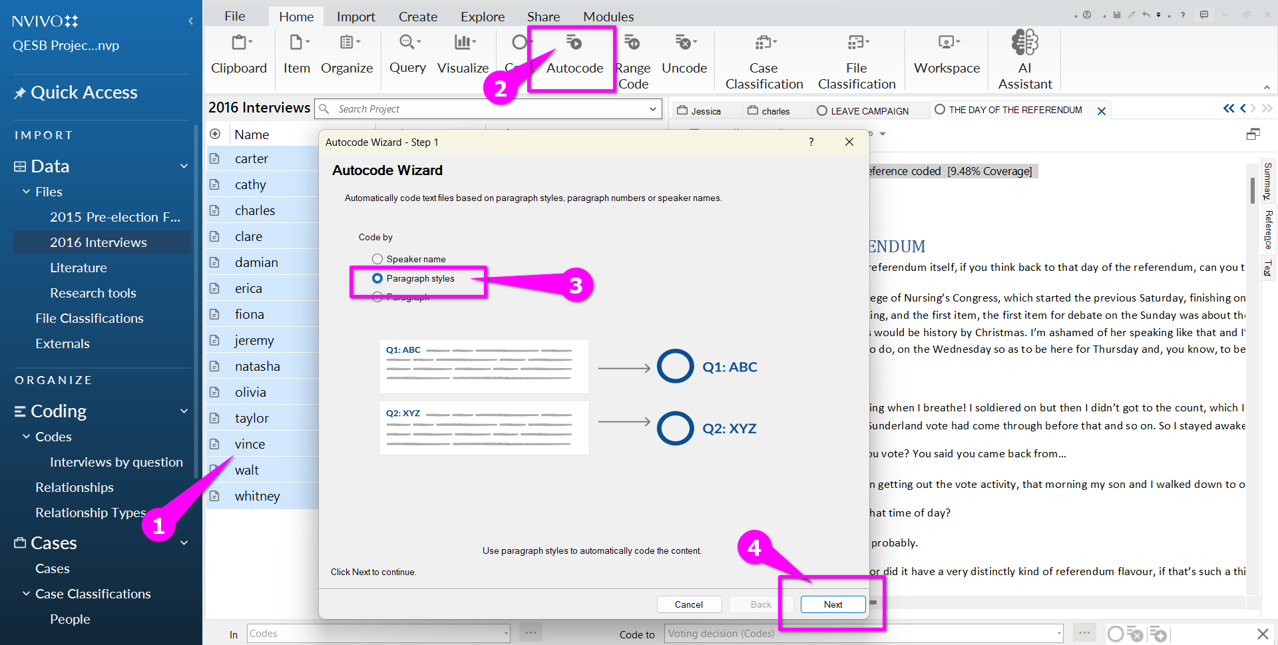Select the Paragraph styles radio option
Viewport: 1278px width, 645px height.
(377, 278)
